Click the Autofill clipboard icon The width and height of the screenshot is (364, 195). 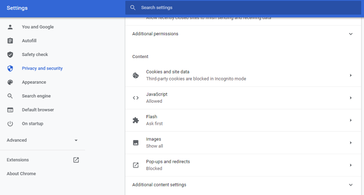pos(10,41)
